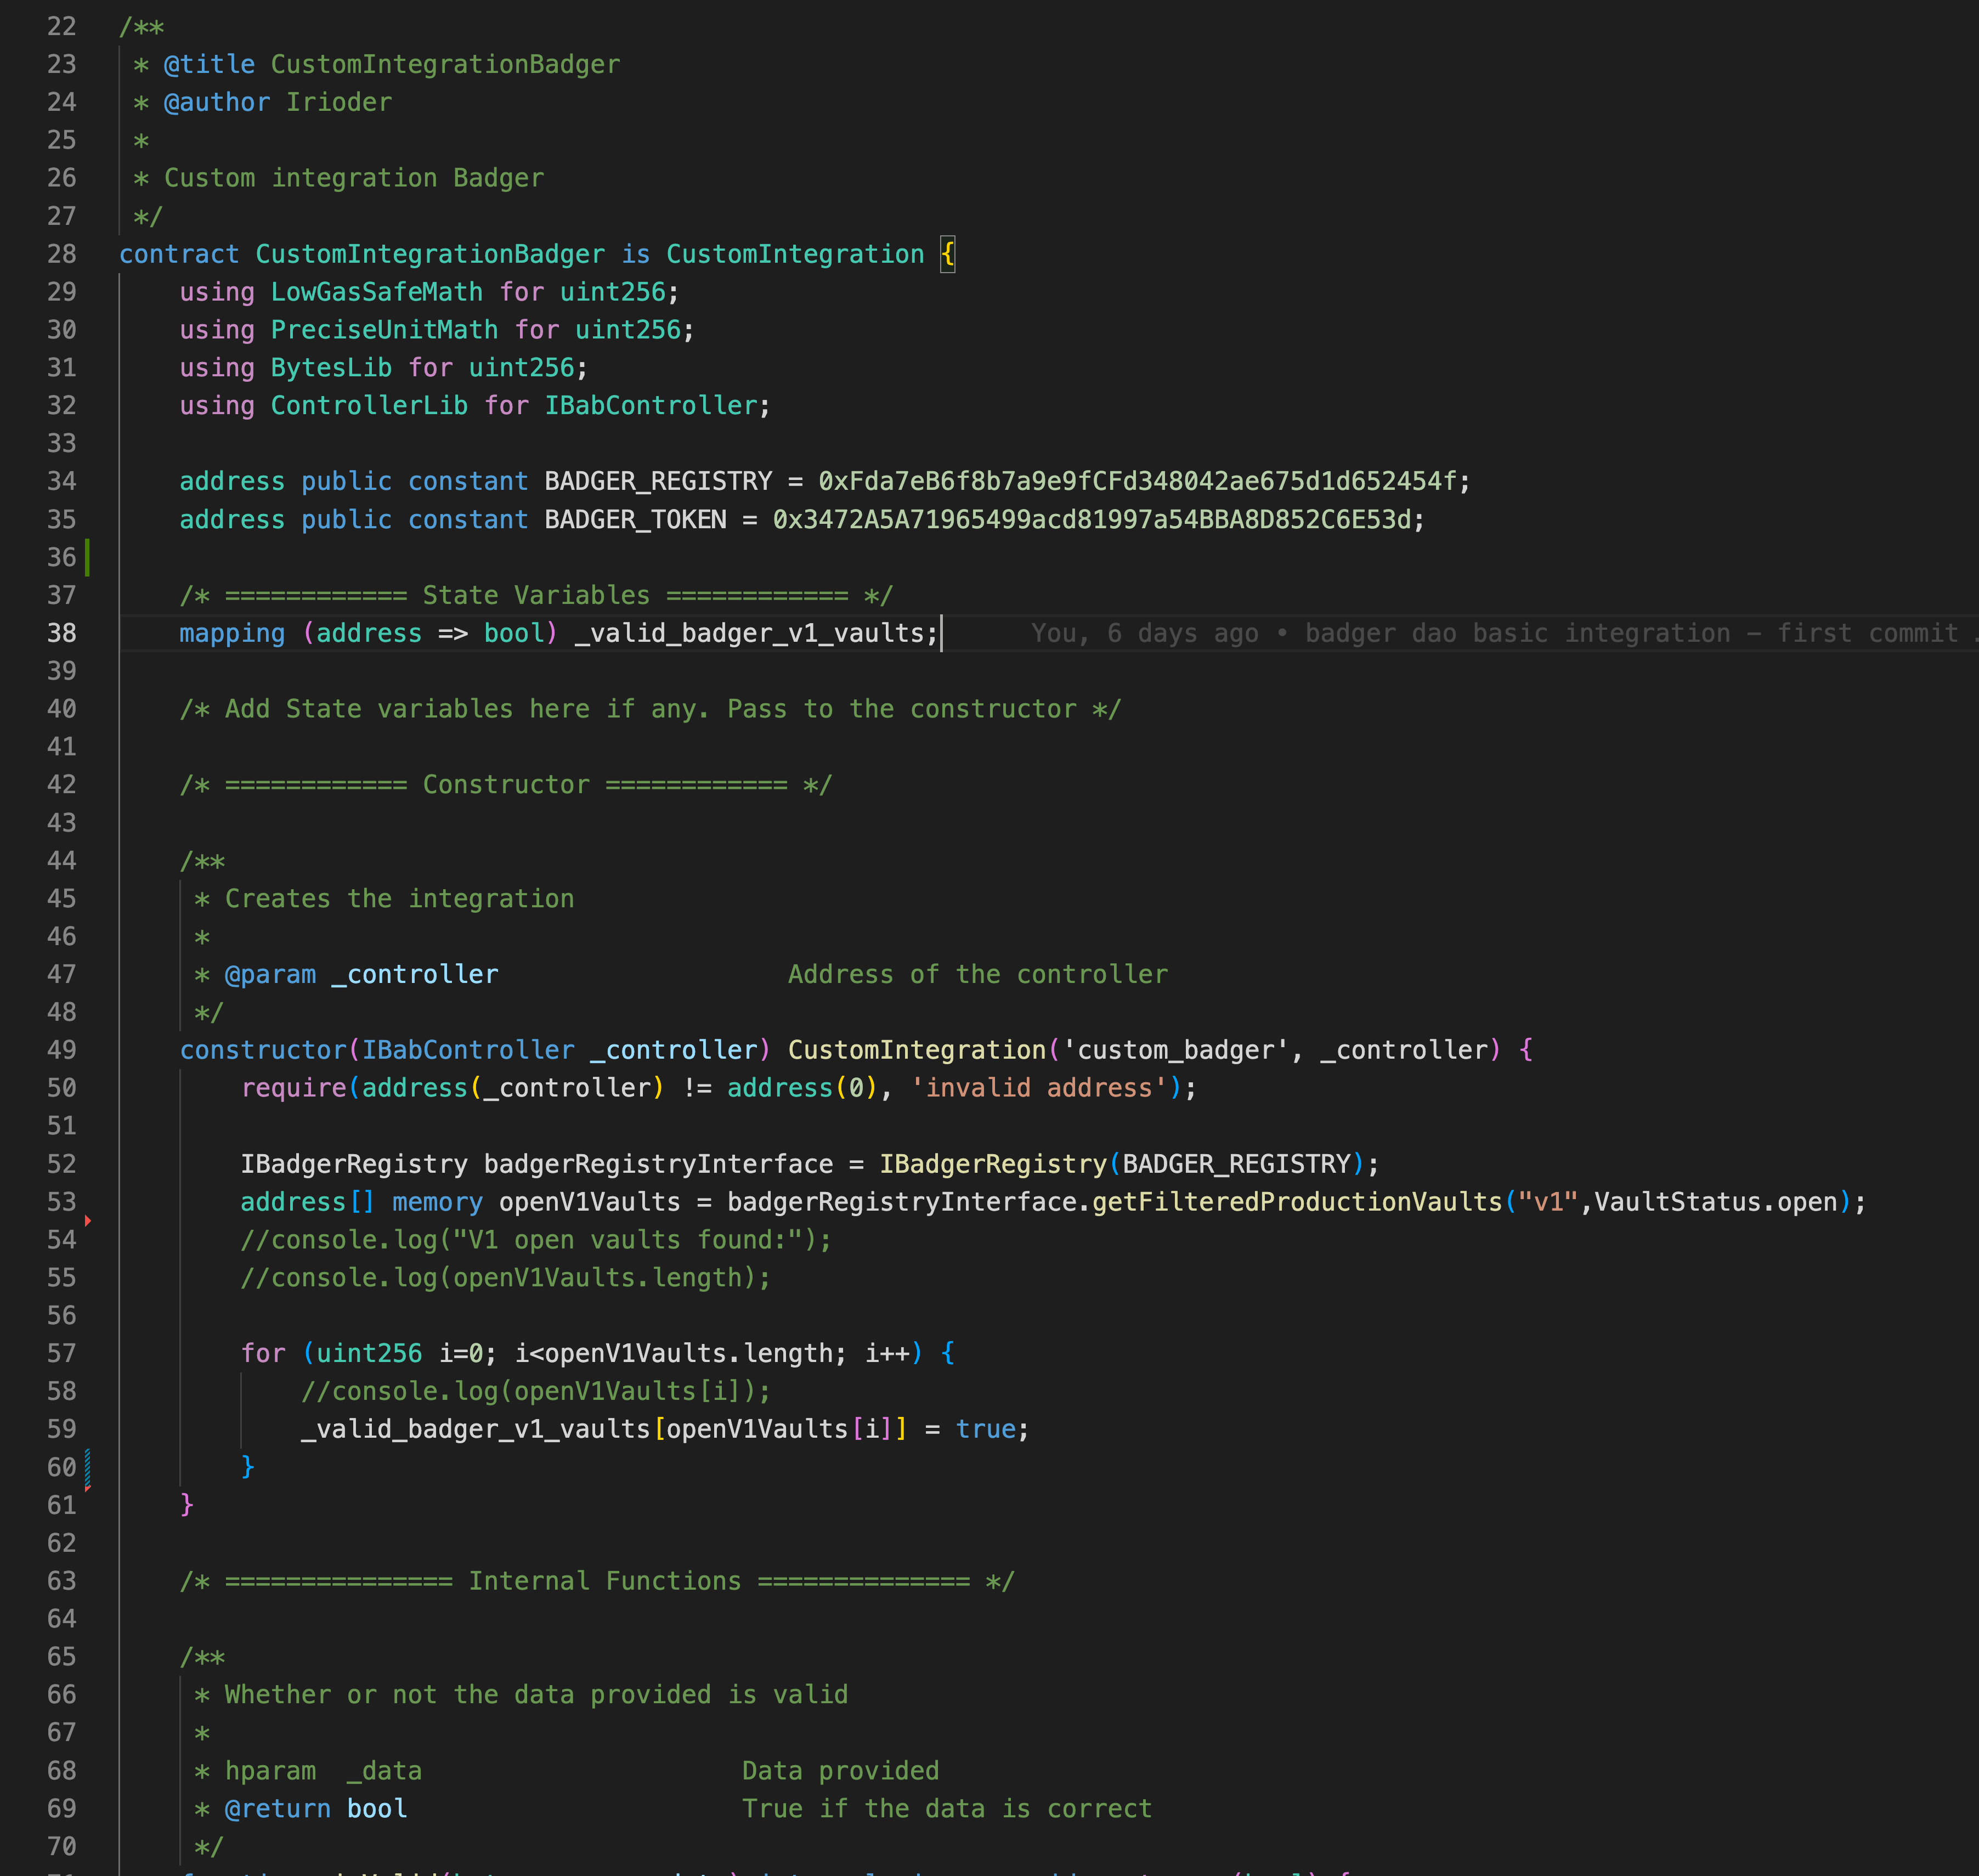Viewport: 1979px width, 1876px height.
Task: Click BytesLib on line 31
Action: (331, 368)
